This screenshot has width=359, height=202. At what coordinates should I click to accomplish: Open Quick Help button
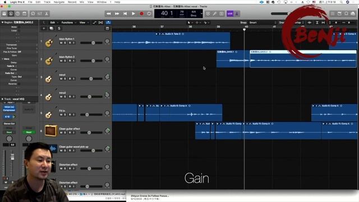(17, 13)
